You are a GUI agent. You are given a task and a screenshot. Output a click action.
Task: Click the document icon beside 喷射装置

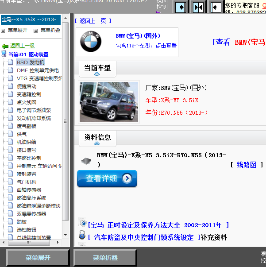click(x=11, y=174)
